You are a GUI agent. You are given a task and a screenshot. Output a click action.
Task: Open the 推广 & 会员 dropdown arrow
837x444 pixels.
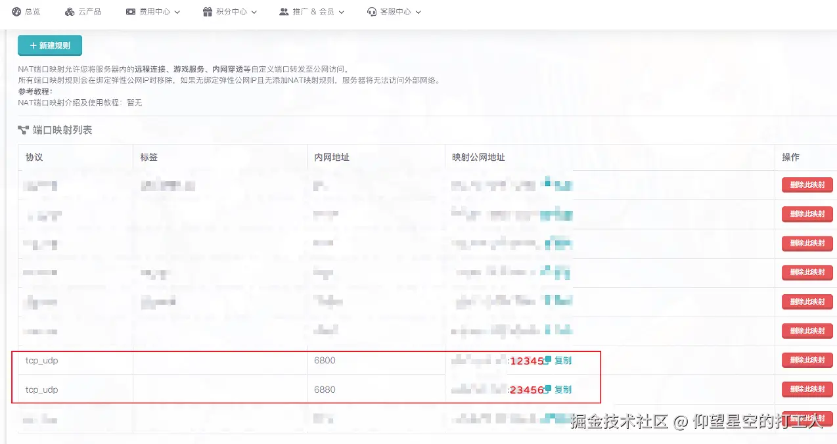coord(341,12)
